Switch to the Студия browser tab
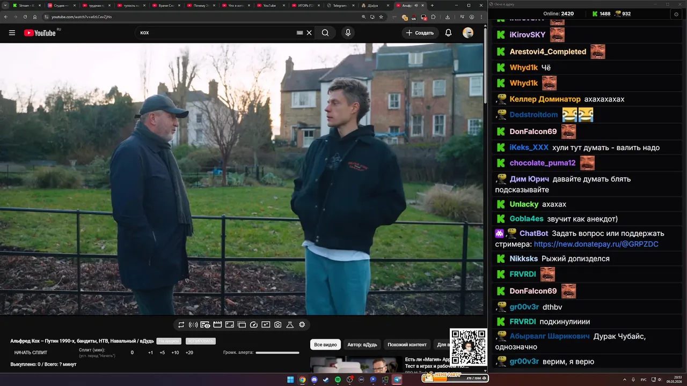Viewport: 687px width, 386px height. click(x=62, y=5)
